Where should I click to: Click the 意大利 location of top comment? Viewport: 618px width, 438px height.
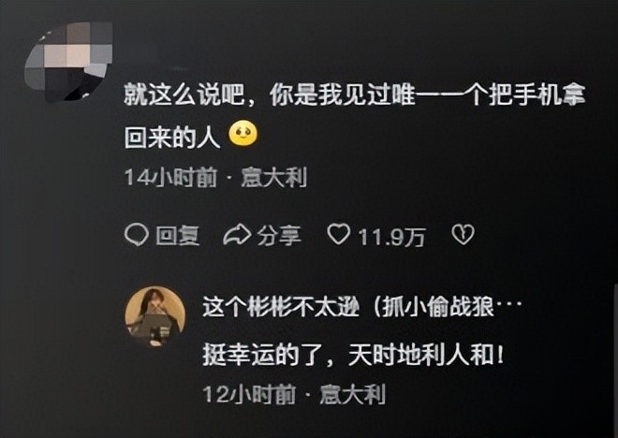pyautogui.click(x=273, y=178)
